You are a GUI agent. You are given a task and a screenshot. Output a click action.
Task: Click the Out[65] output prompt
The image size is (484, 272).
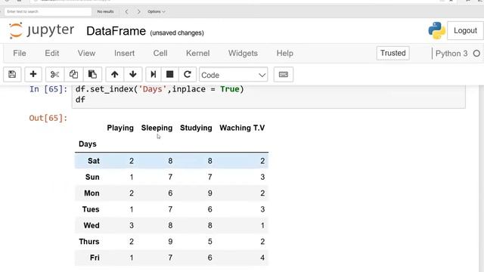[x=48, y=118]
